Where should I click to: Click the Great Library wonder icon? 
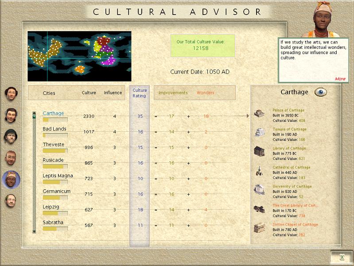(259, 209)
